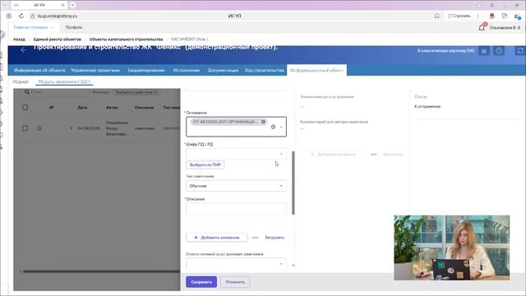Open the Единый реестр объектов breadcrumb
Image resolution: width=526 pixels, height=296 pixels.
point(57,39)
